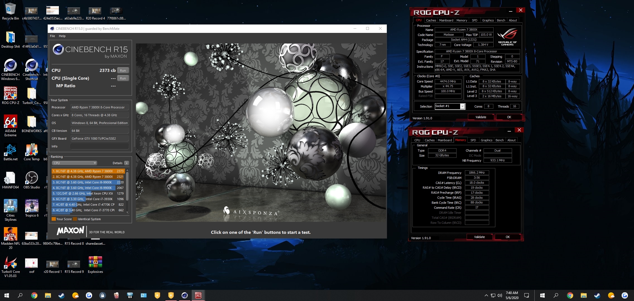The height and width of the screenshot is (301, 634).
Task: Open the 'oof' file on desktop
Action: coord(32,266)
